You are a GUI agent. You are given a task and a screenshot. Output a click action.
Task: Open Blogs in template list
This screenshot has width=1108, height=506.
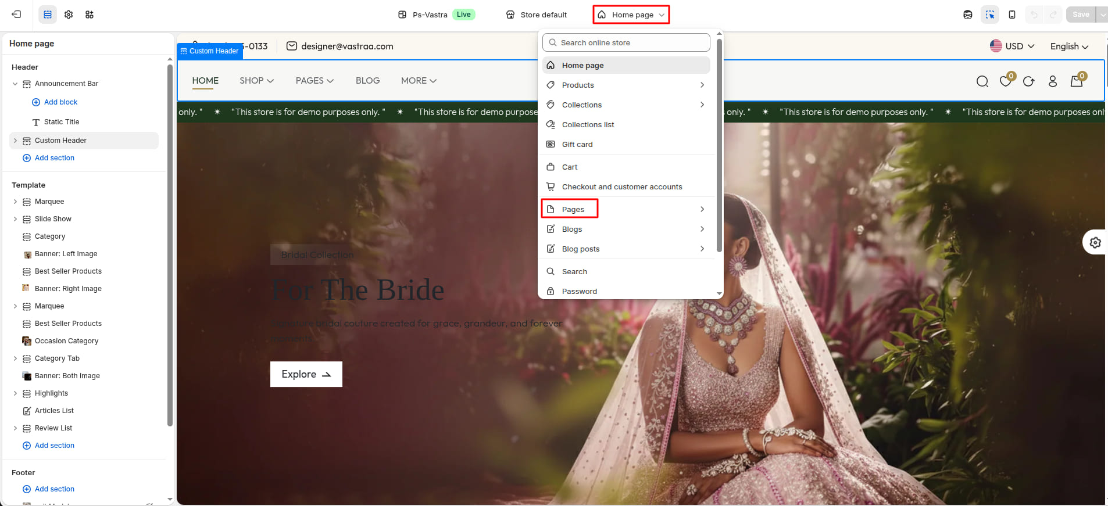point(626,229)
